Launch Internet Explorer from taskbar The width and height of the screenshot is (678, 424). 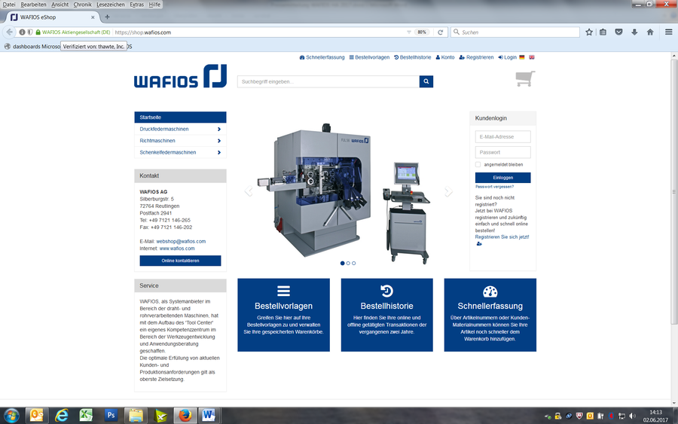pos(62,416)
